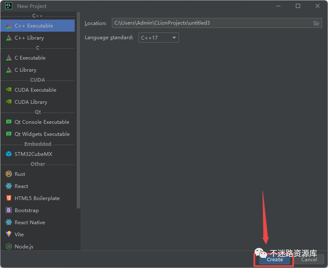Click the Qt Console Executable icon

pyautogui.click(x=9, y=122)
